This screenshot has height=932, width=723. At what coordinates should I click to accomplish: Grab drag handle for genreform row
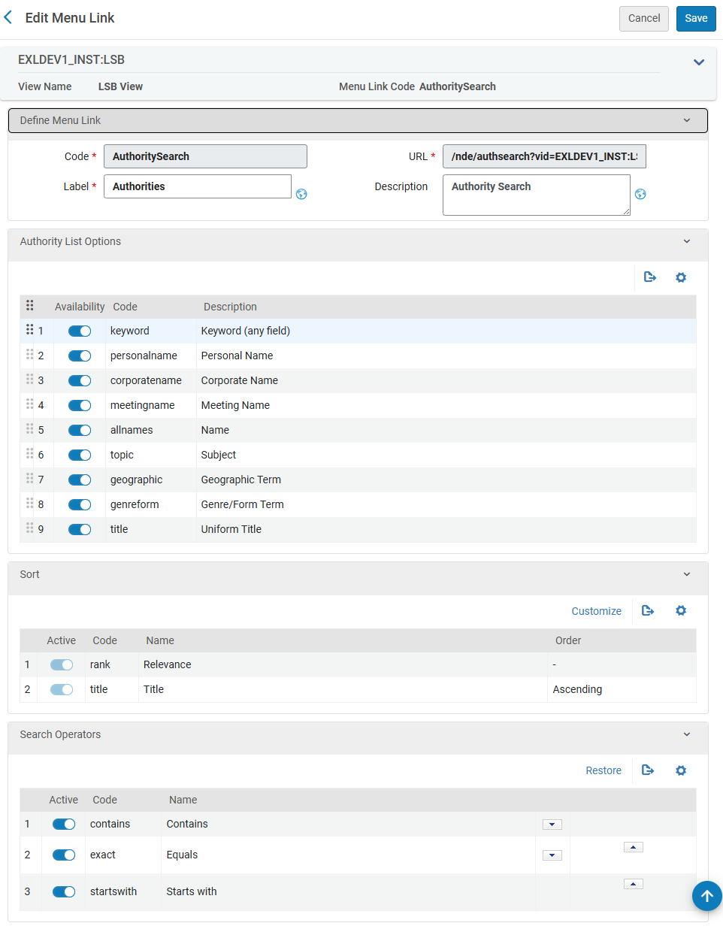pyautogui.click(x=30, y=503)
